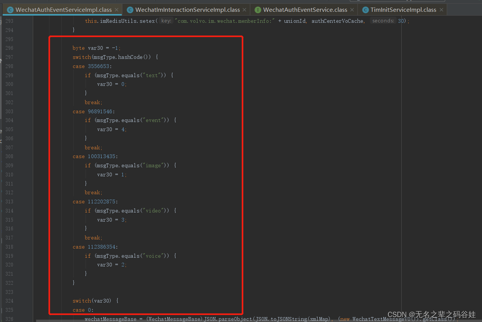Switch to the WechatImInteractionServiceImpl.class tab
482x322 pixels.
tap(183, 9)
